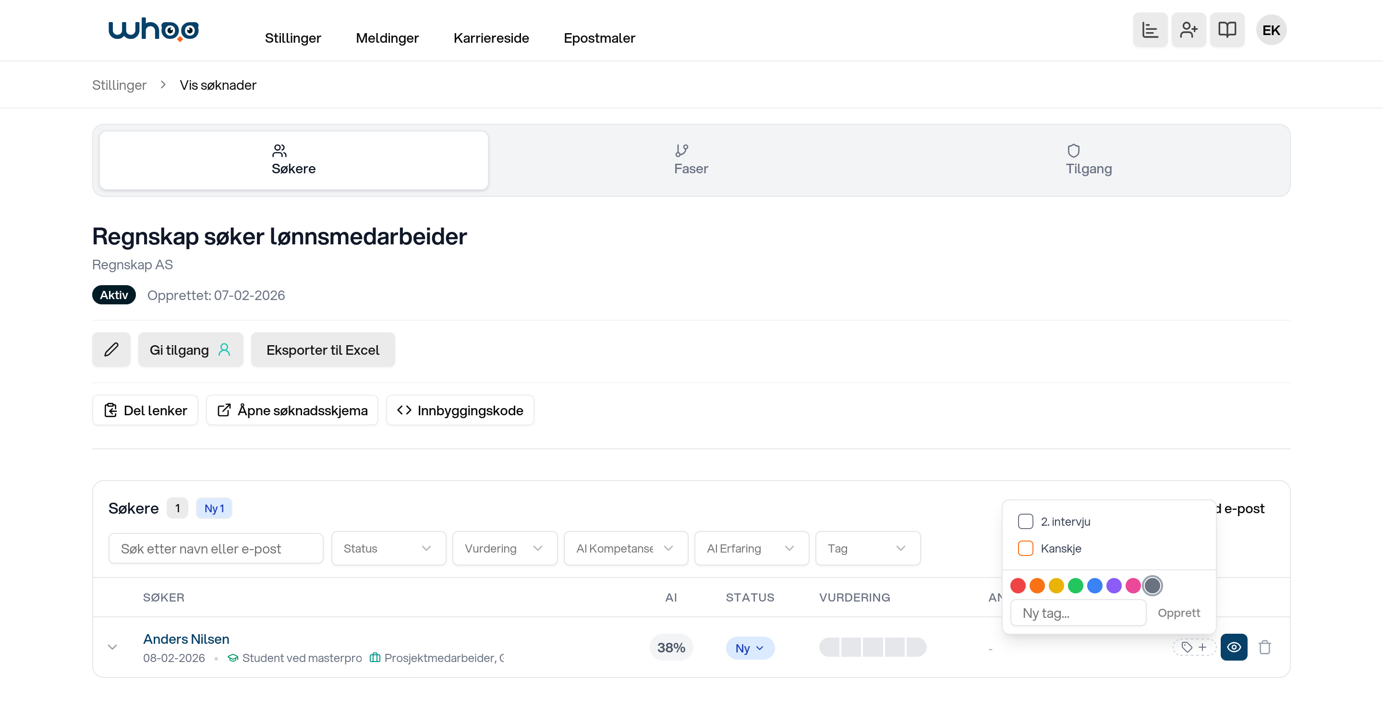
Task: Navigate to the Karriereside tab
Action: coord(491,37)
